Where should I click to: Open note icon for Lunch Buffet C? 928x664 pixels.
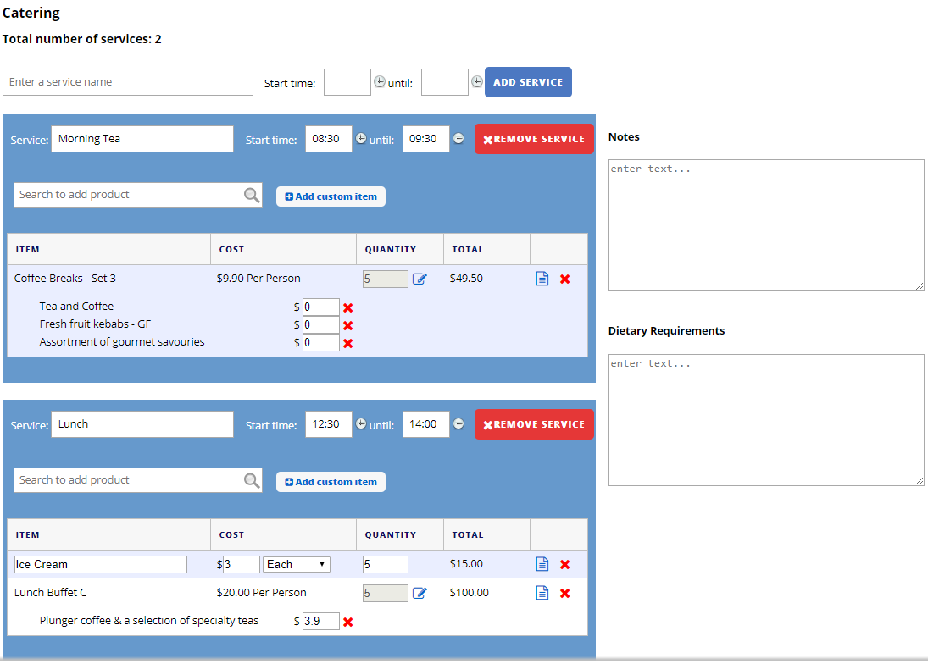coord(542,593)
